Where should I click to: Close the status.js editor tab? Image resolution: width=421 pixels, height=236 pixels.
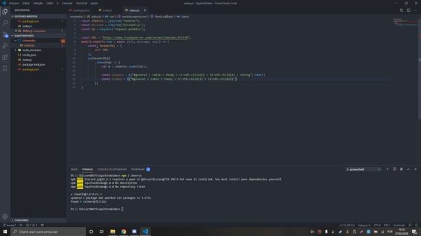click(145, 10)
